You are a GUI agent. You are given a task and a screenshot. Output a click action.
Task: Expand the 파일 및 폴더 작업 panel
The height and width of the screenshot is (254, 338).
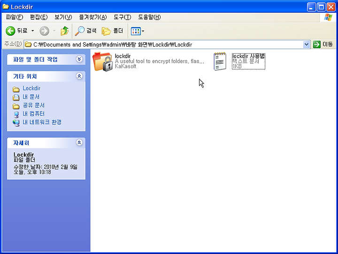pos(79,59)
